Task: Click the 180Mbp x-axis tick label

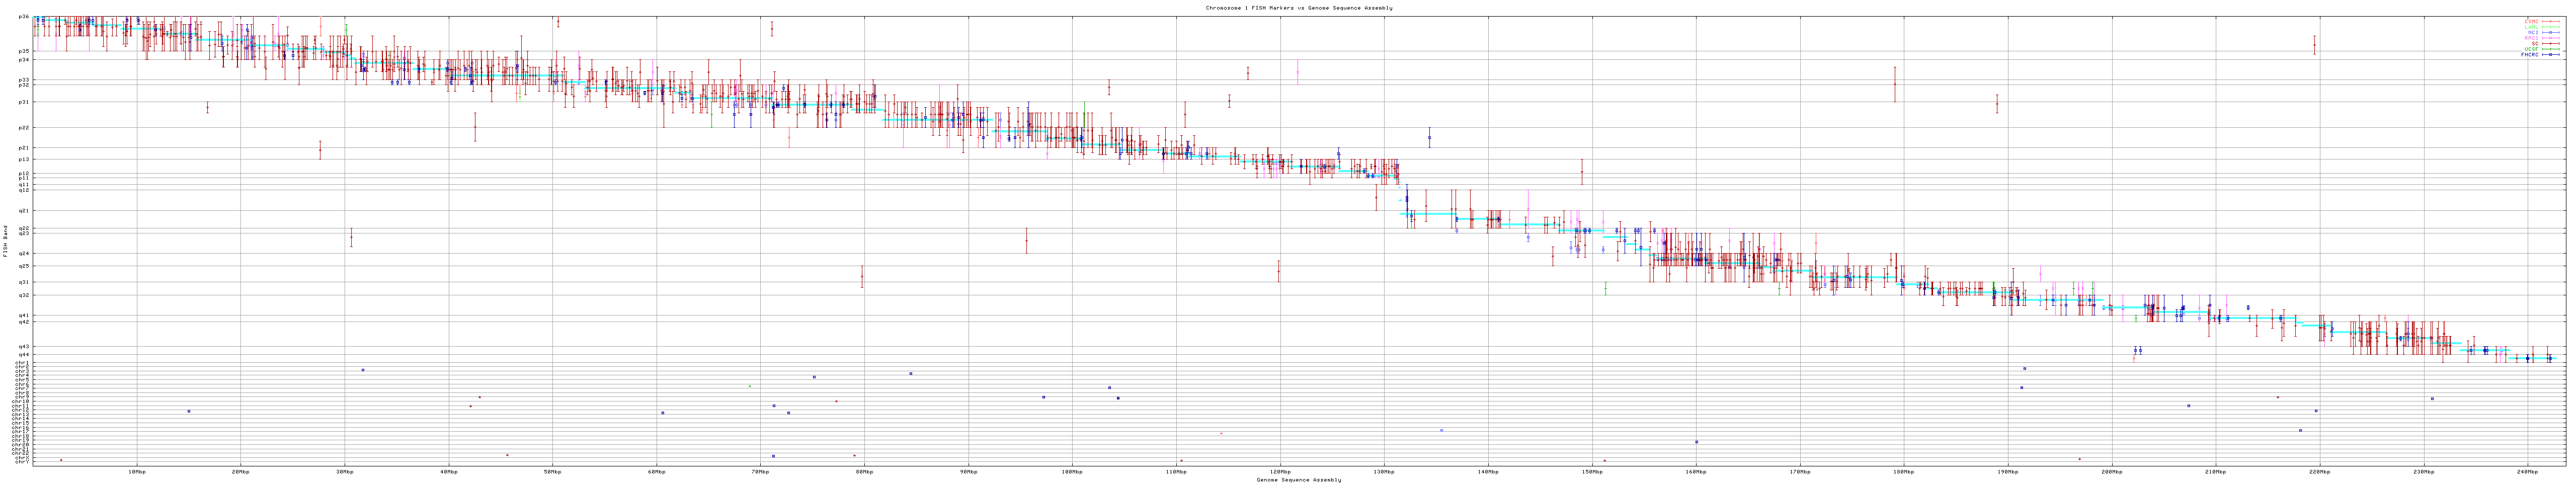Action: tap(1903, 471)
